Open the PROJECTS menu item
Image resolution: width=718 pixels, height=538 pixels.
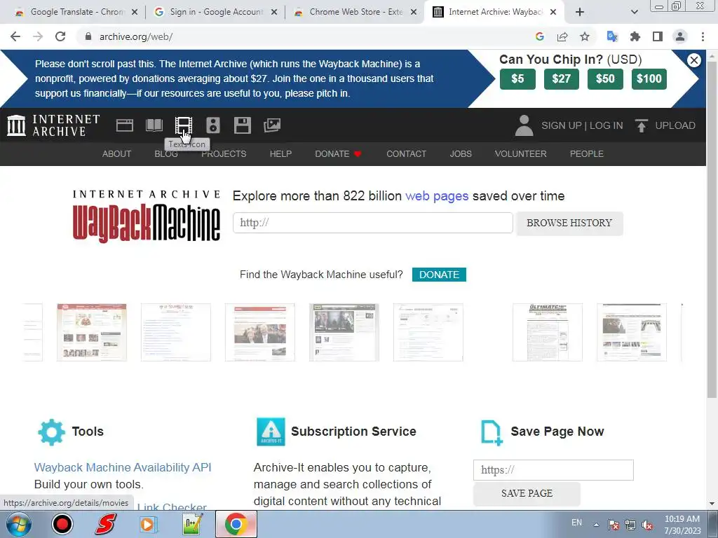224,153
